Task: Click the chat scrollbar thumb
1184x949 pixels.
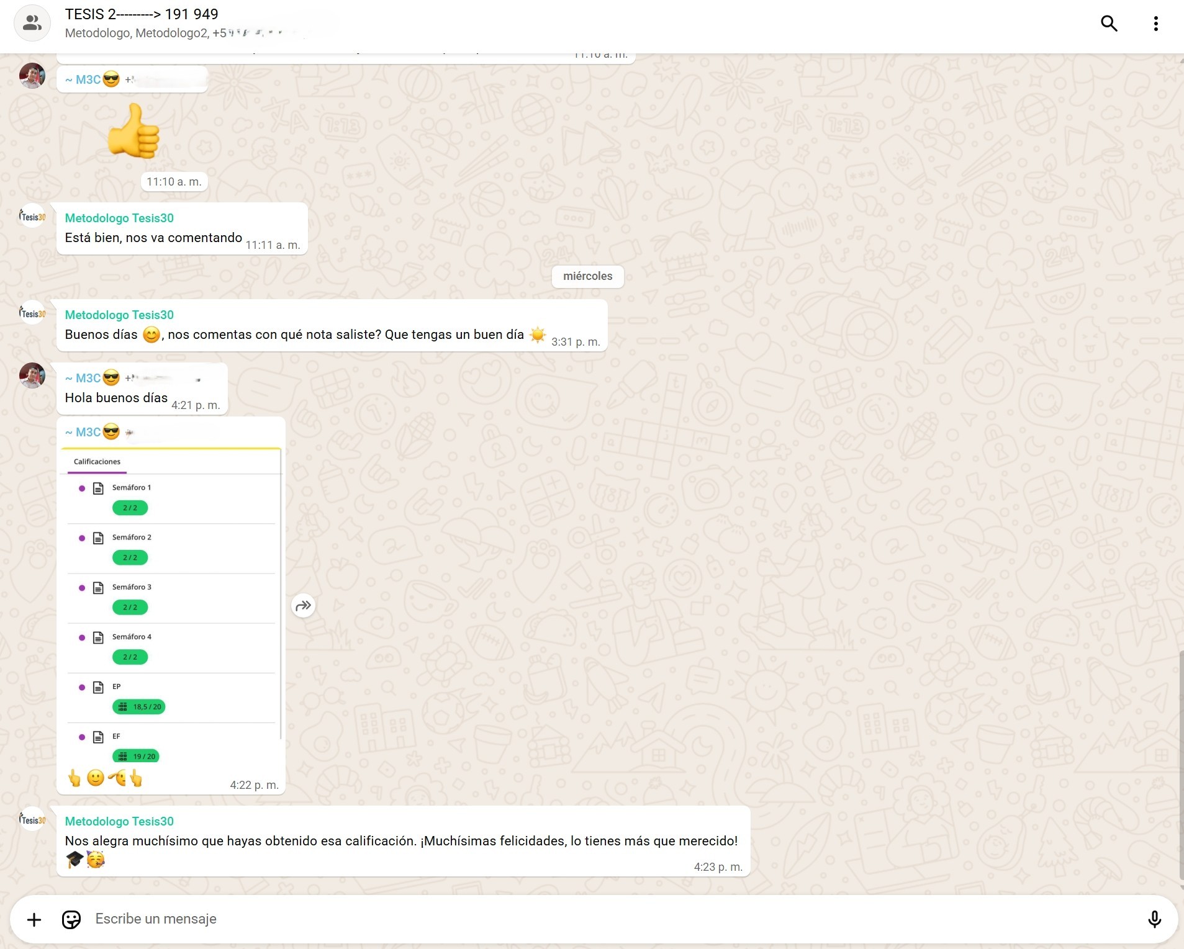Action: point(1180,765)
